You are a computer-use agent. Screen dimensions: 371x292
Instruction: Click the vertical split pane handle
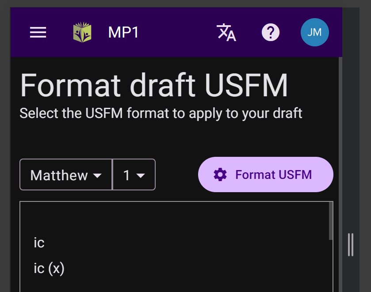(x=351, y=244)
